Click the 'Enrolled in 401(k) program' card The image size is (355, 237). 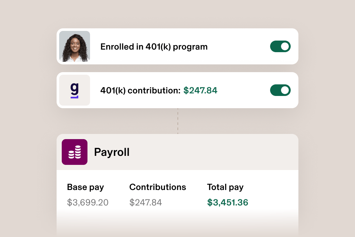point(177,46)
